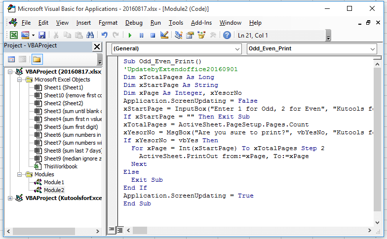Click the Break (pause) toolbar icon
The image size is (387, 239).
pos(142,35)
